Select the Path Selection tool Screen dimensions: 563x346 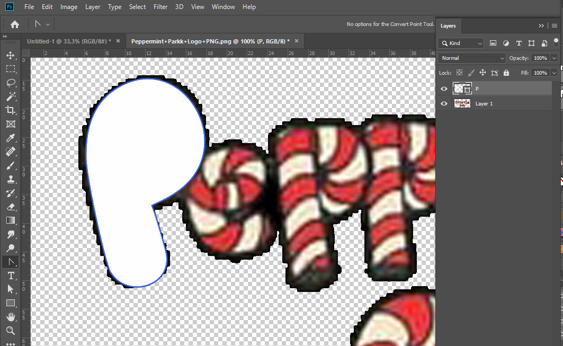(x=11, y=289)
